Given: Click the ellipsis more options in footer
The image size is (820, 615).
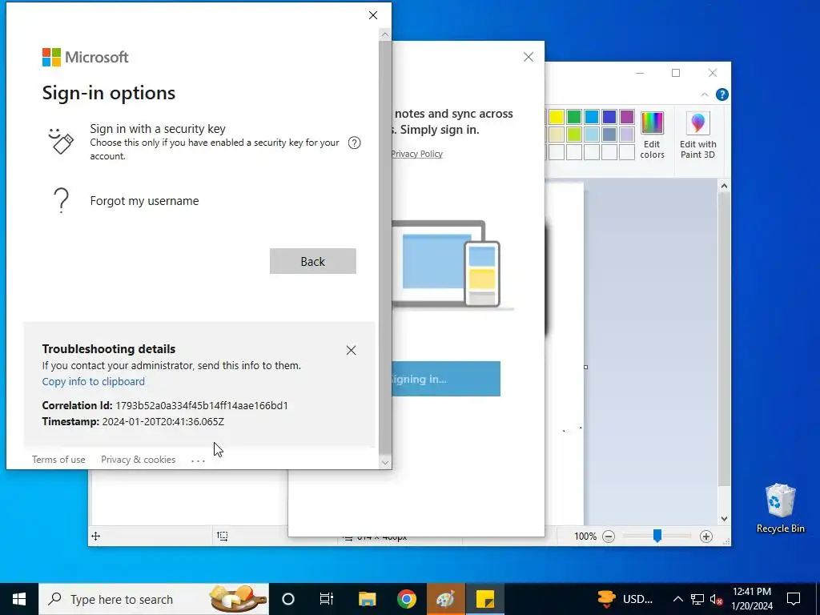Looking at the screenshot, I should tap(199, 460).
